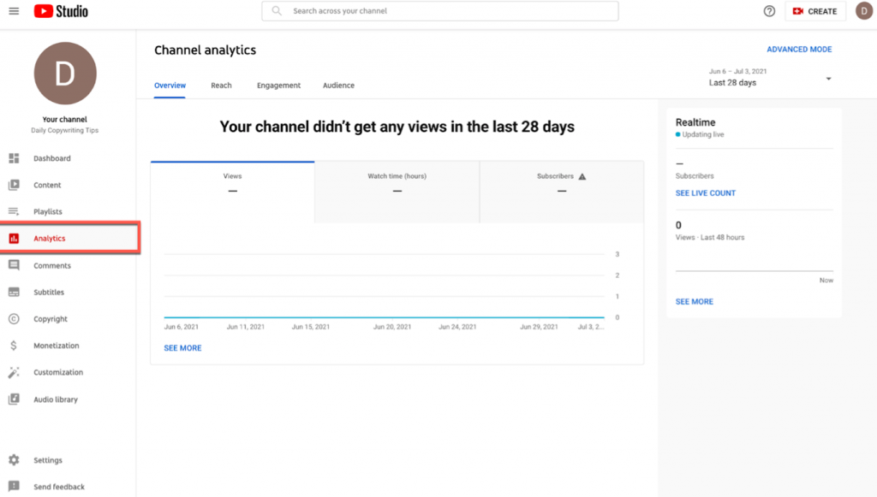Click the Content video icon

[x=14, y=185]
